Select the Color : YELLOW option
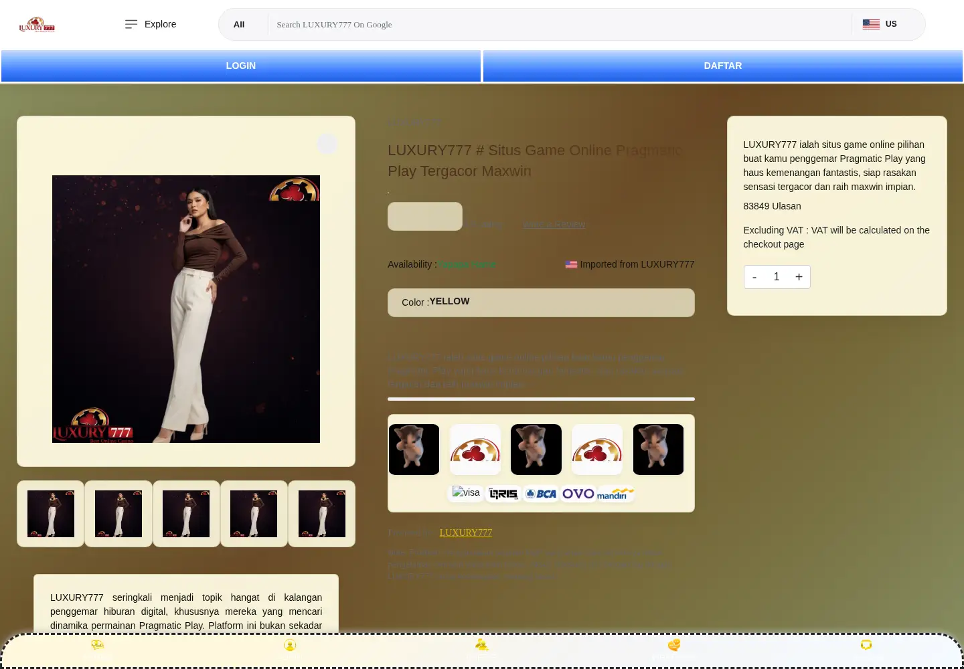The image size is (964, 669). (x=541, y=302)
